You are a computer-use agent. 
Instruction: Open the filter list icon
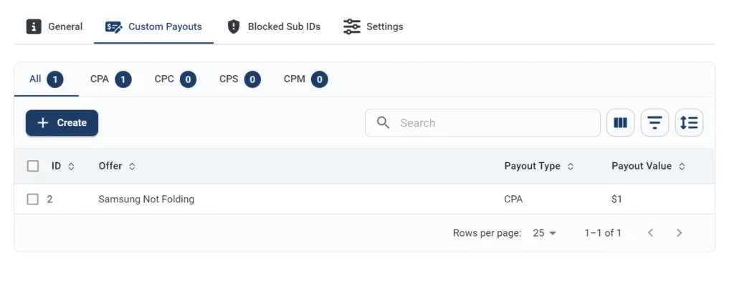tap(654, 123)
